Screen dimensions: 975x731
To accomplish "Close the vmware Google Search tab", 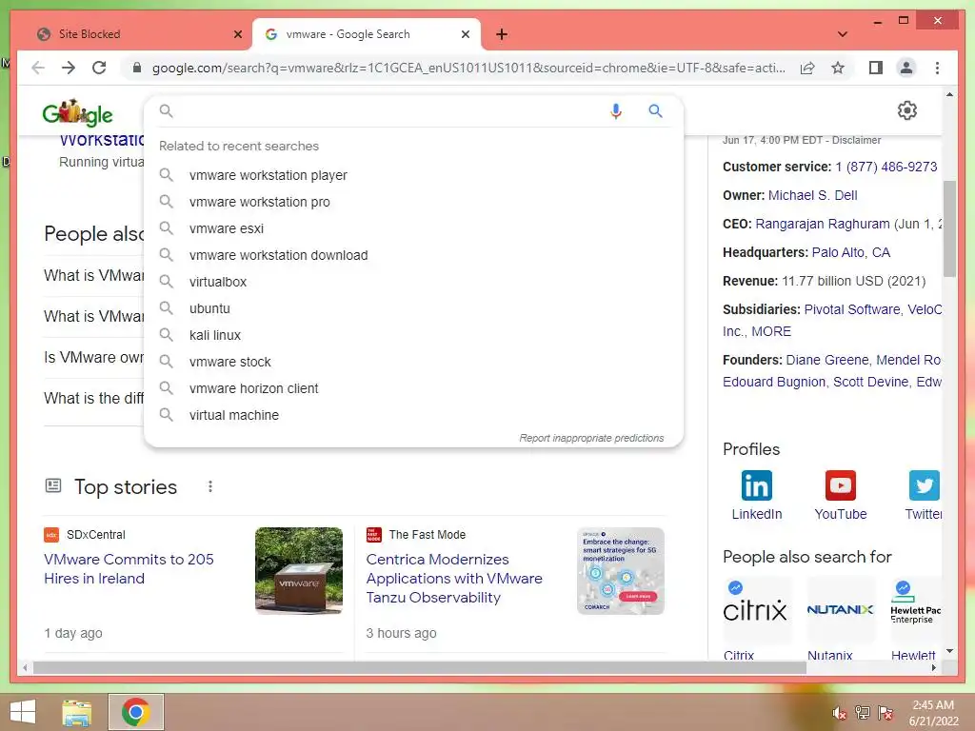I will click(465, 34).
